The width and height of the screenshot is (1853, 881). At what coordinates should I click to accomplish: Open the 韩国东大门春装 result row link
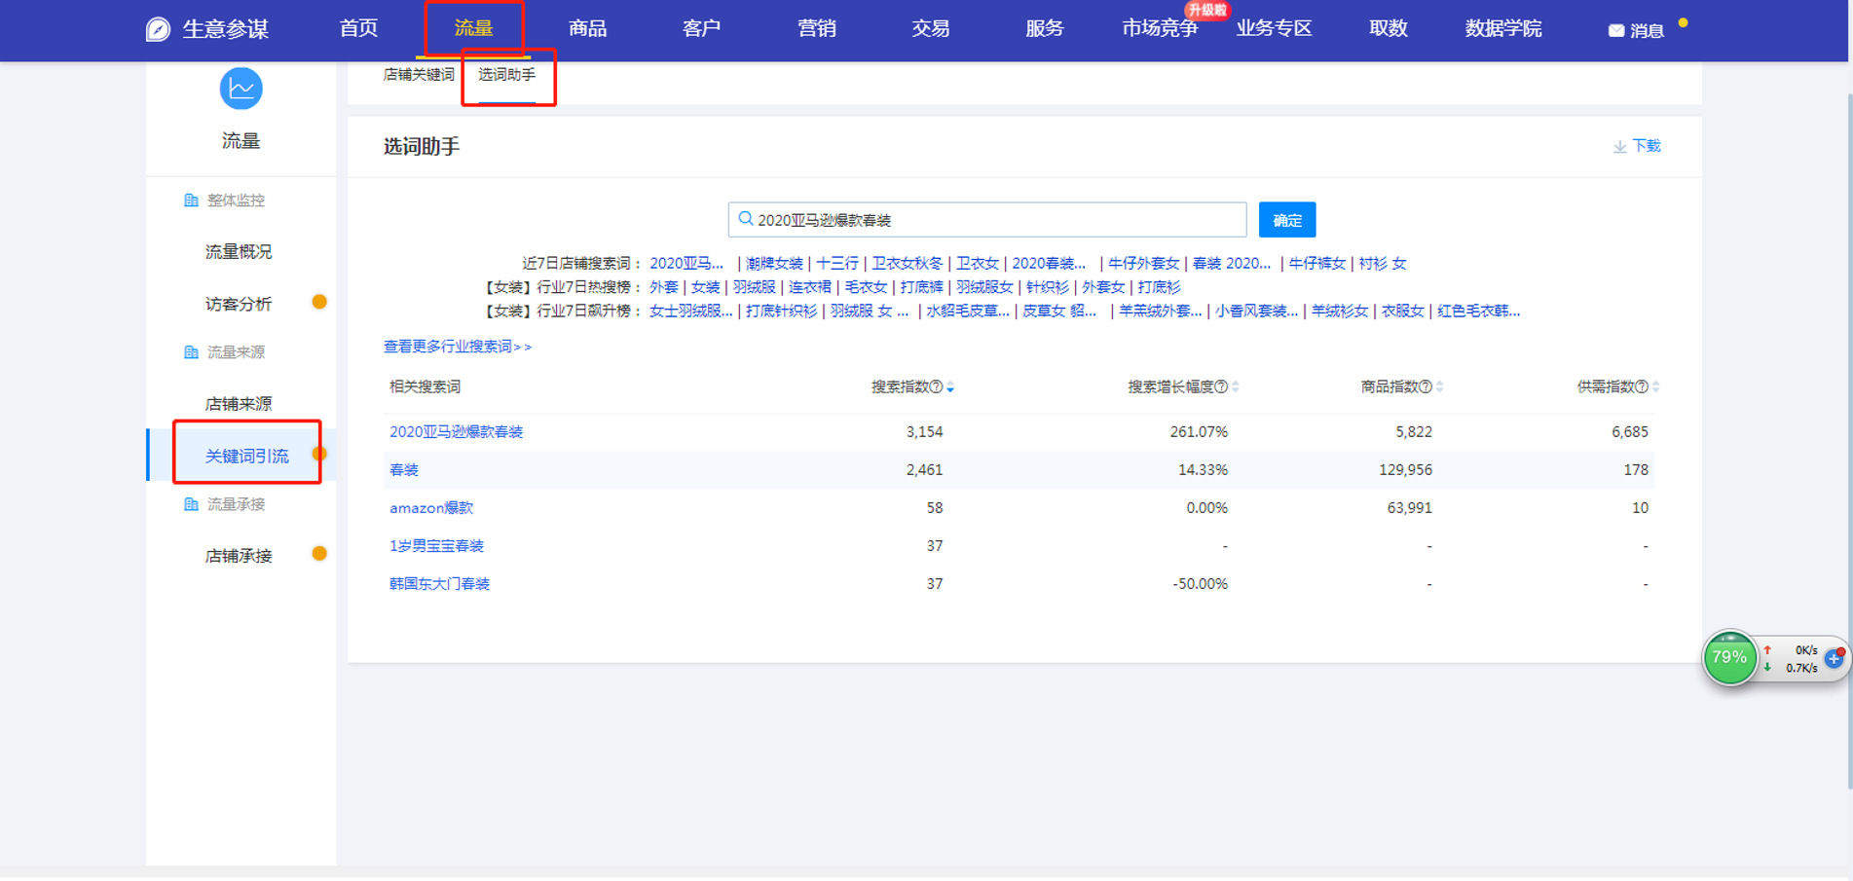click(x=439, y=584)
